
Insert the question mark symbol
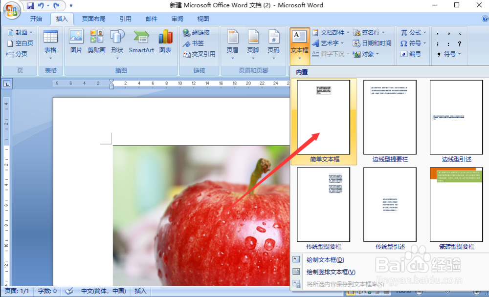[459, 43]
